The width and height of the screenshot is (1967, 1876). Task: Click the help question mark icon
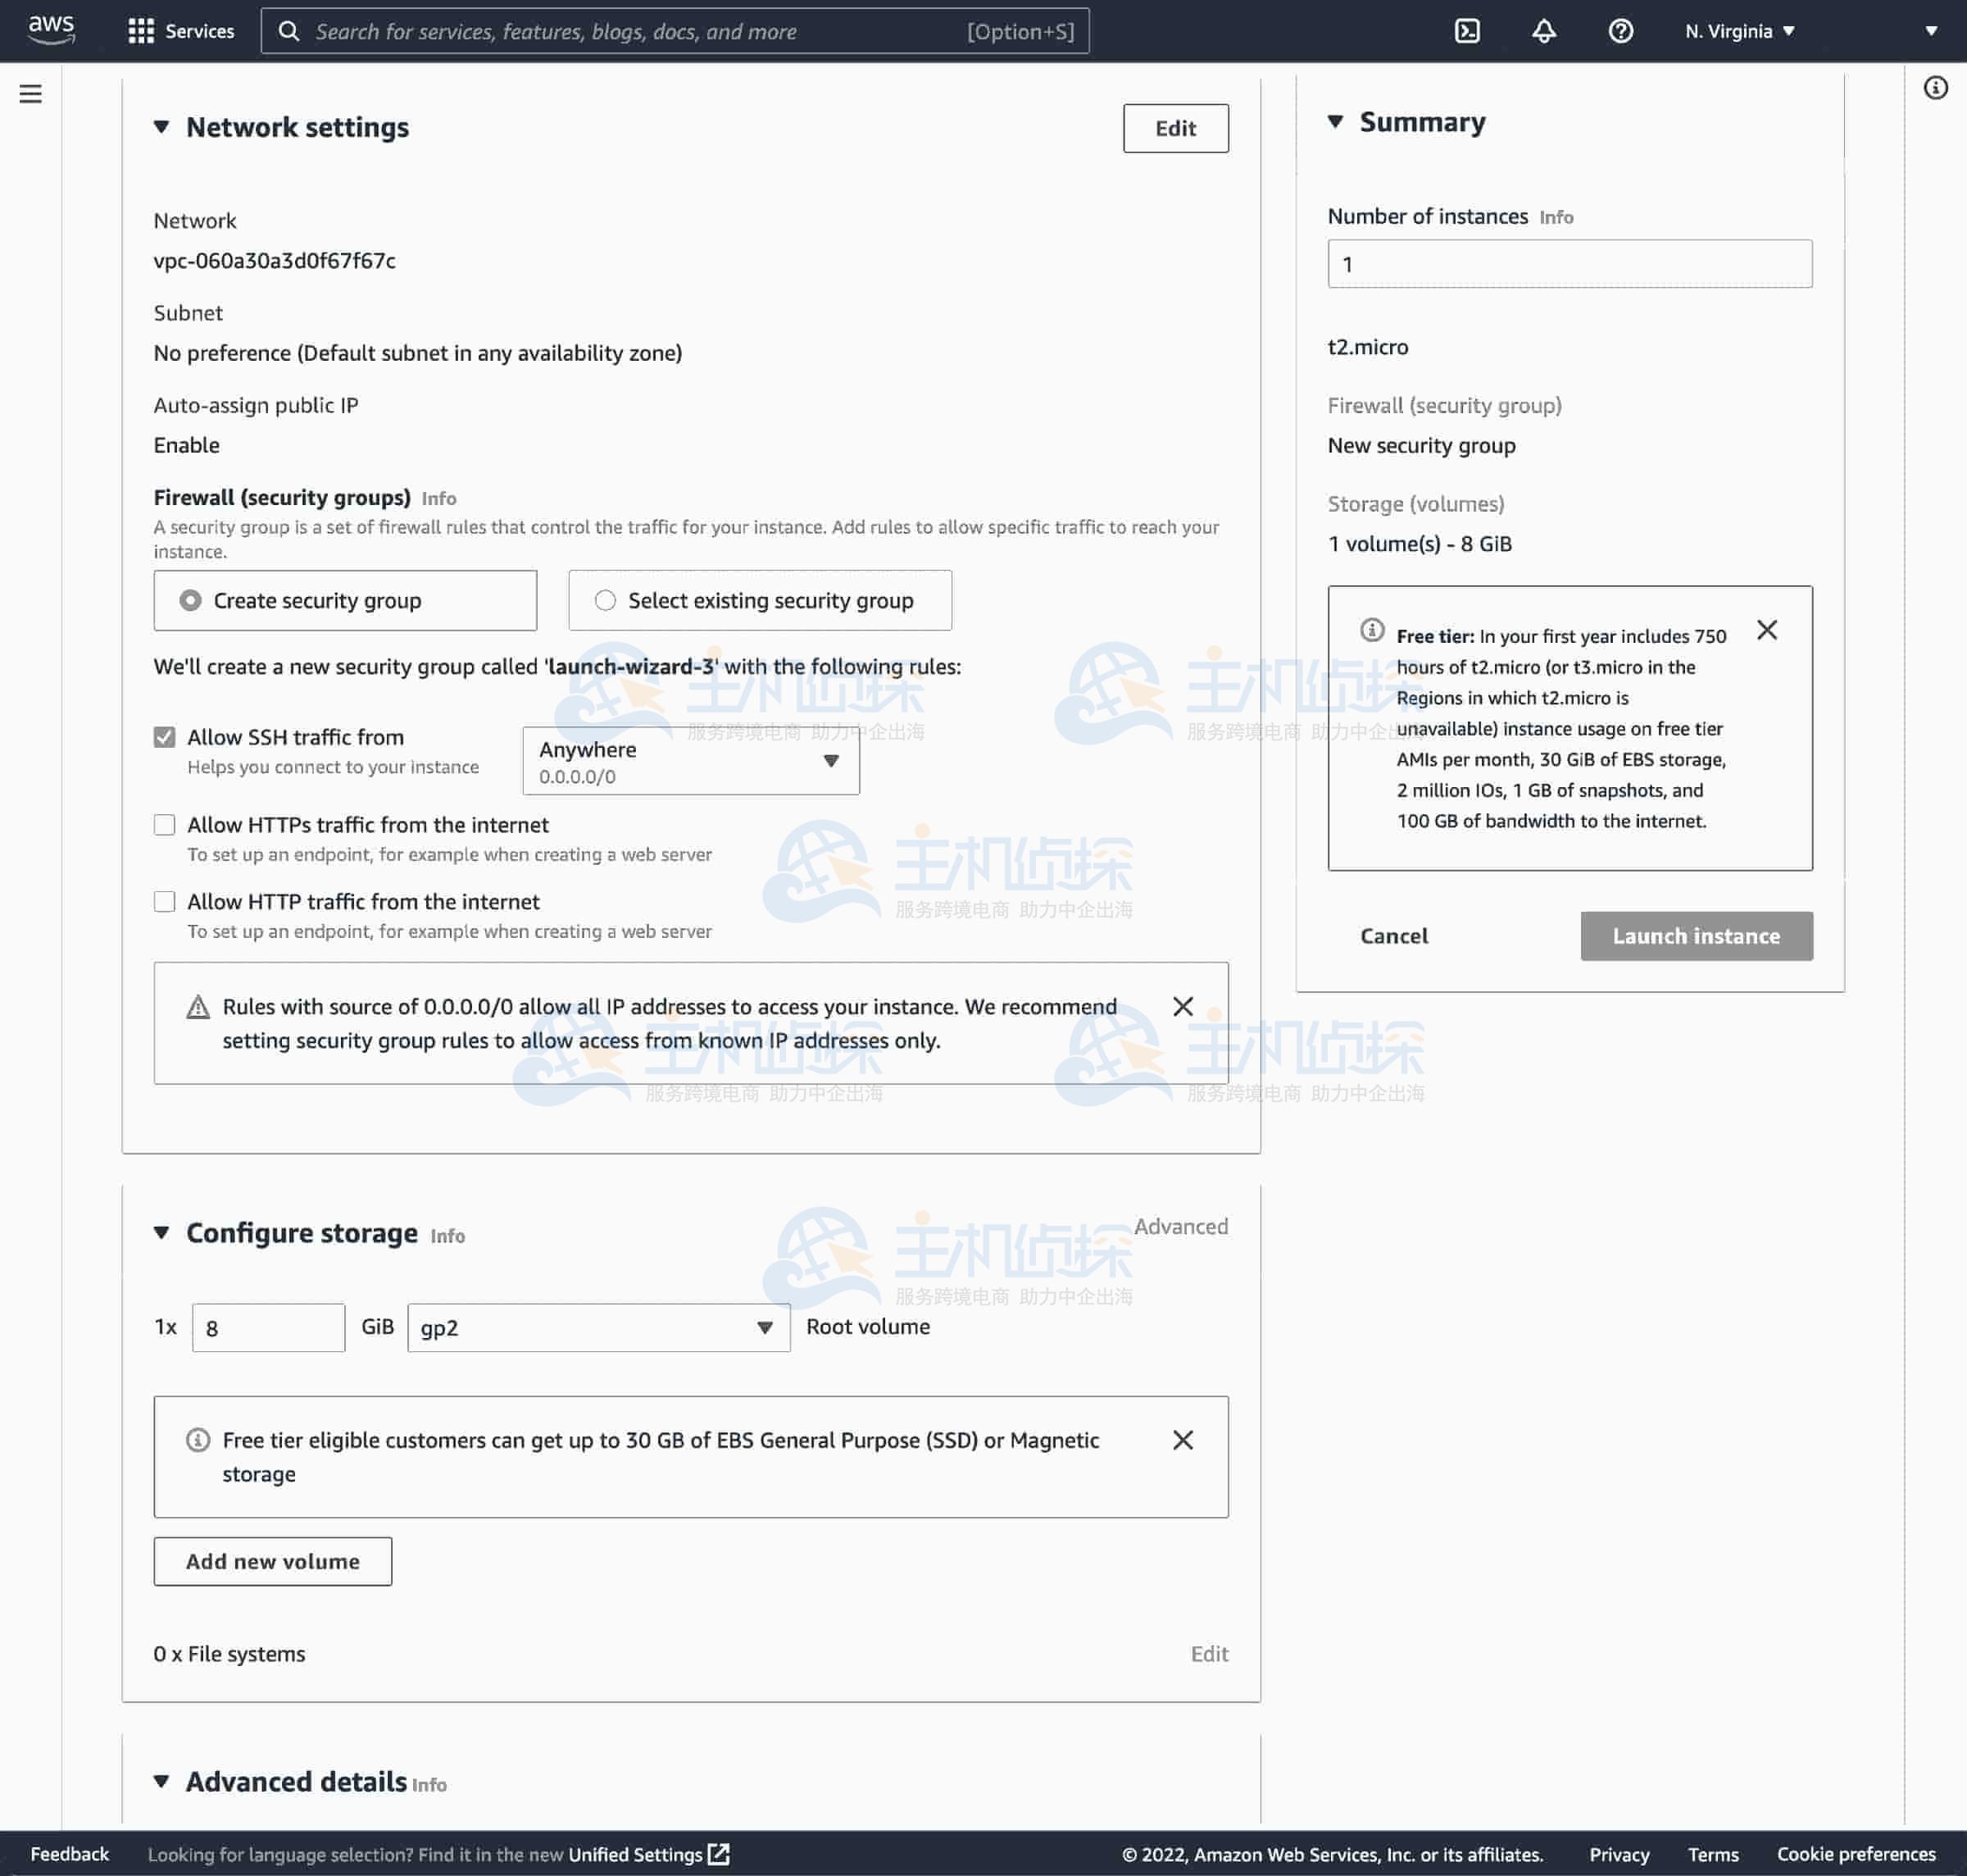[1620, 31]
